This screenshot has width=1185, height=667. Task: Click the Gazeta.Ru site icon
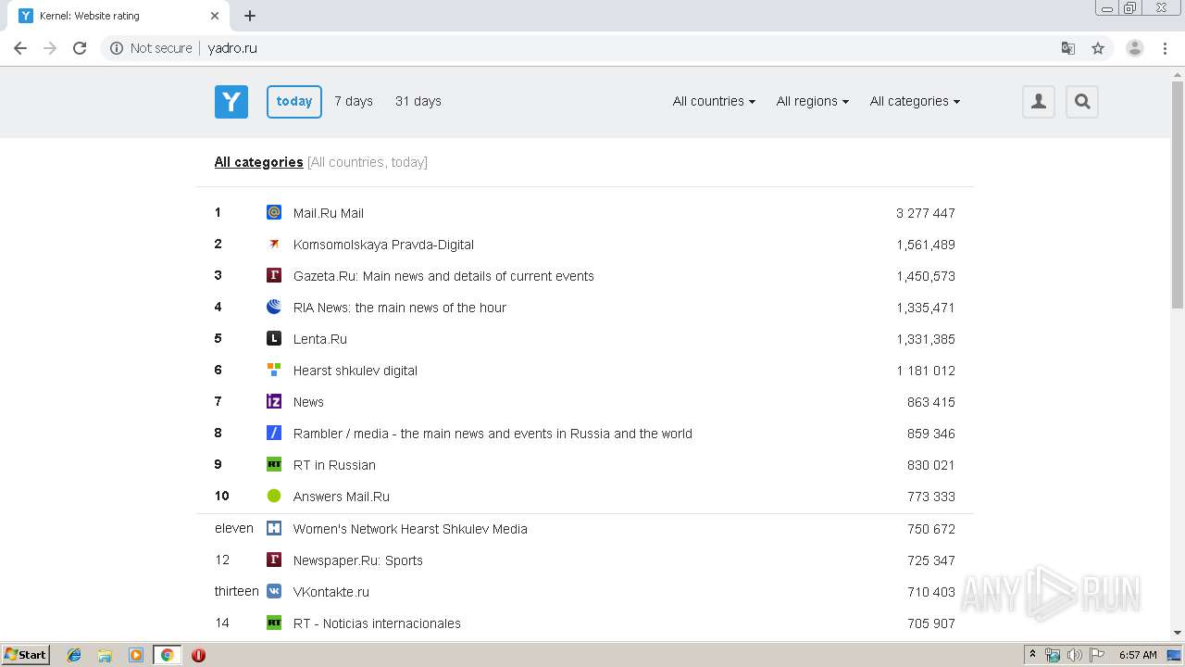274,275
